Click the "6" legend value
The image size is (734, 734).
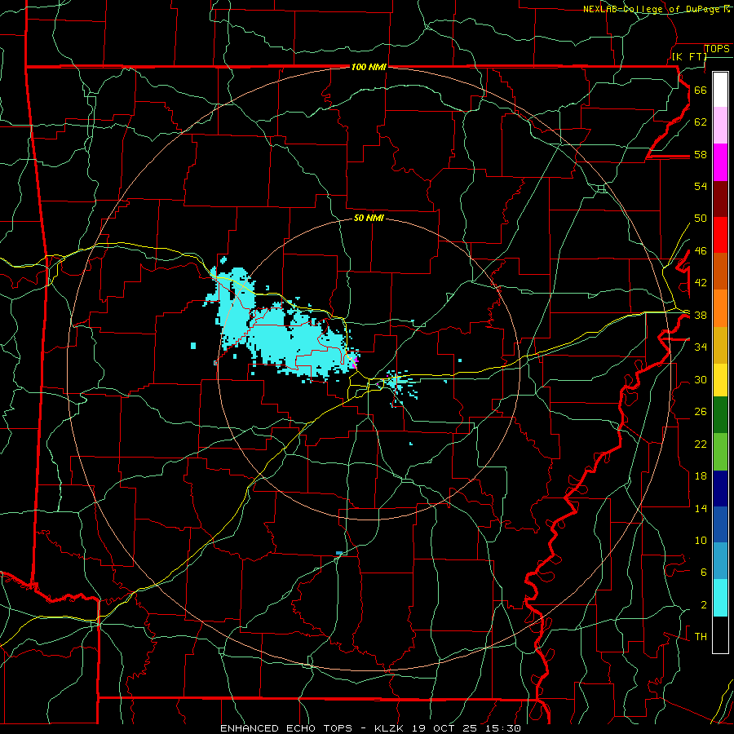704,572
